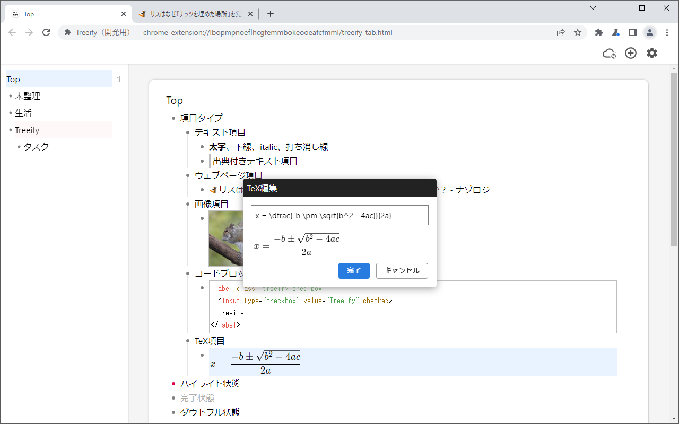Reload the page with refresh icon
679x424 pixels.
(46, 32)
